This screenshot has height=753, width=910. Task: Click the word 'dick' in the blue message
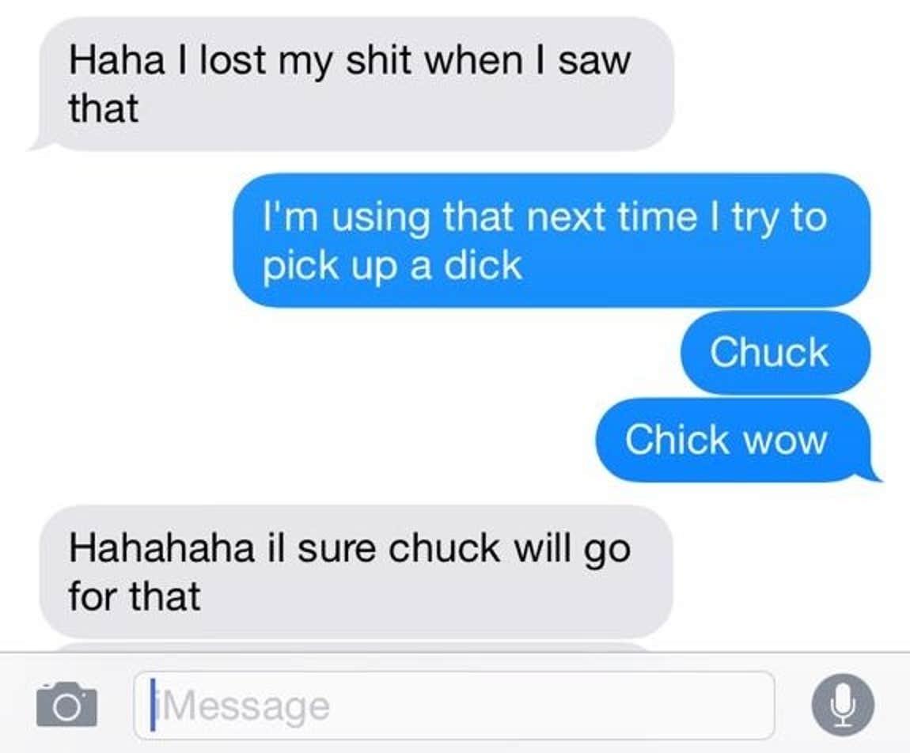[x=483, y=265]
